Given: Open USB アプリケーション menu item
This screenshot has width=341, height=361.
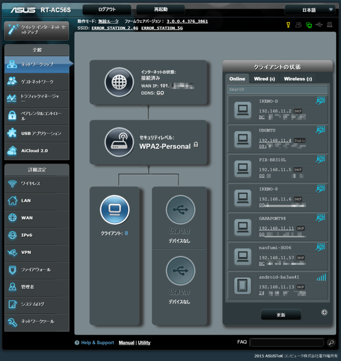Looking at the screenshot, I should 37,133.
